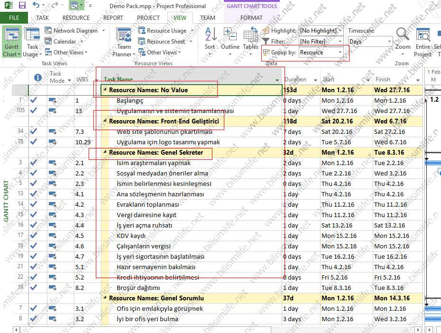Switch to the TASK ribbon tab
This screenshot has width=441, height=333.
[x=43, y=18]
